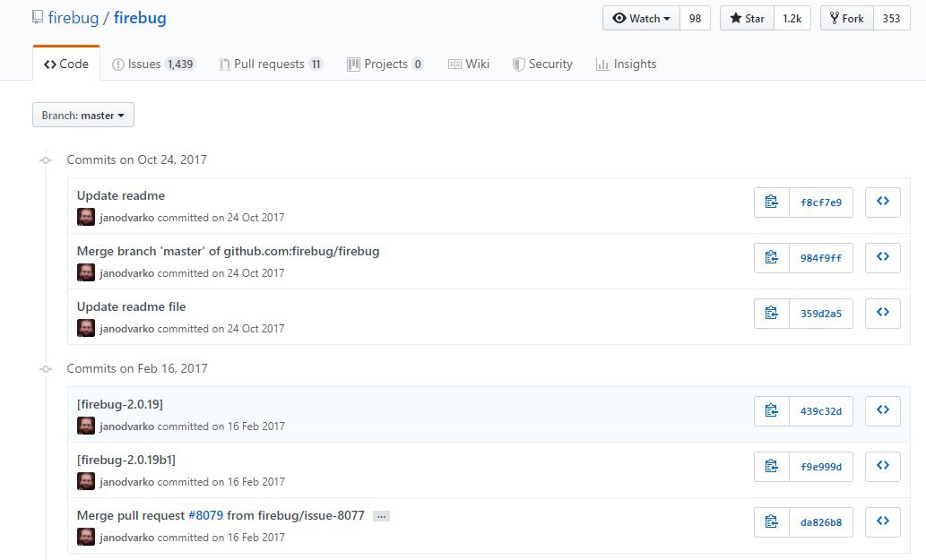Open the Pull requests tab
Image resolution: width=926 pixels, height=560 pixels.
click(271, 64)
